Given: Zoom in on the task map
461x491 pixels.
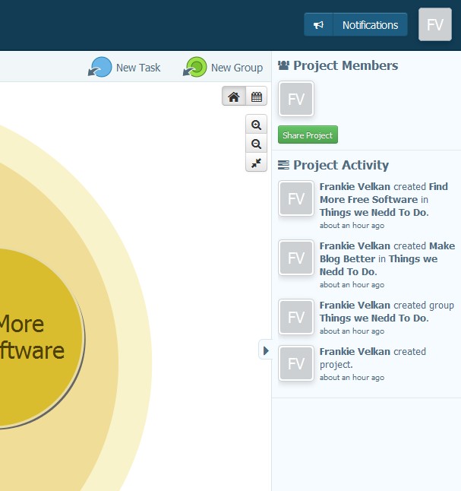Looking at the screenshot, I should (x=256, y=125).
